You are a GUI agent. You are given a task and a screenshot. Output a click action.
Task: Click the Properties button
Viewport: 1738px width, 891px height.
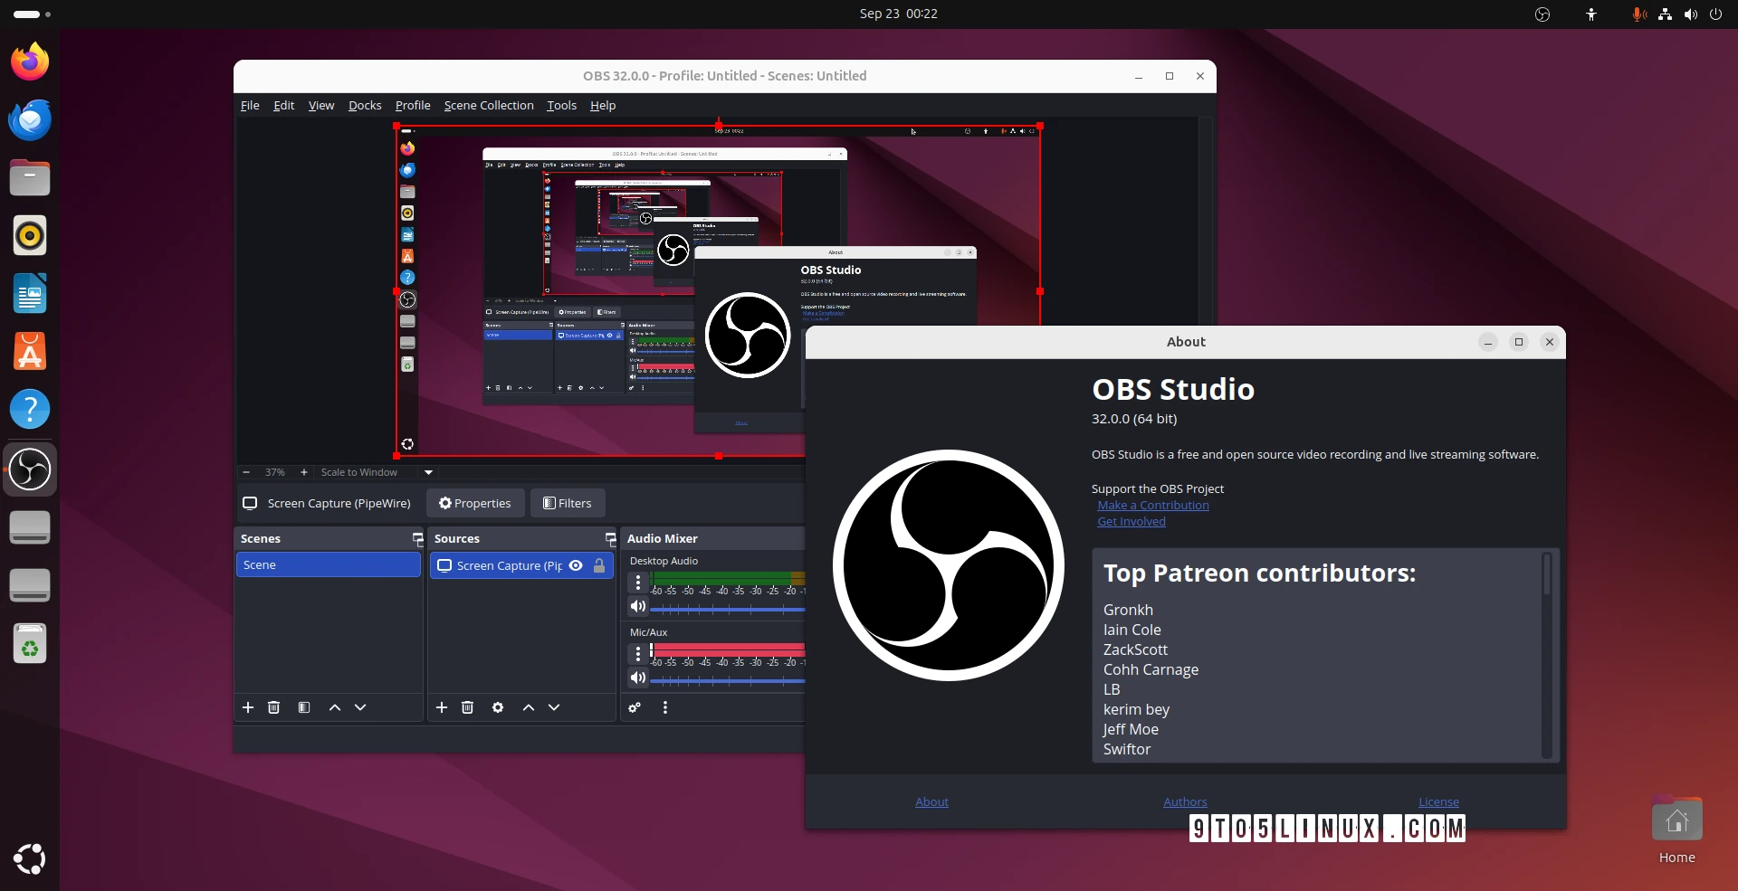475,503
